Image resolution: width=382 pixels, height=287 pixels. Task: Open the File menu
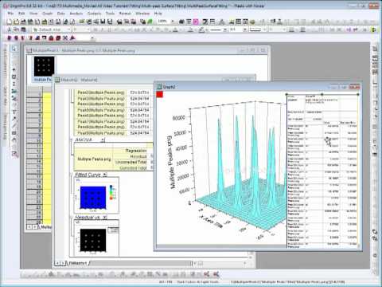10,14
